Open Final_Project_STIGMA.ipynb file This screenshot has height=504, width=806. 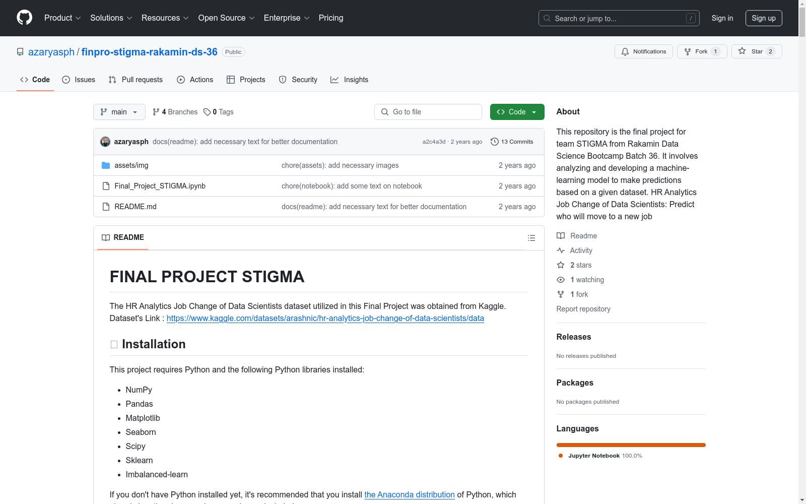(160, 186)
